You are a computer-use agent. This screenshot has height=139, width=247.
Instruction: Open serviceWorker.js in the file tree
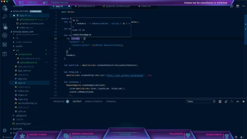coord(27,103)
